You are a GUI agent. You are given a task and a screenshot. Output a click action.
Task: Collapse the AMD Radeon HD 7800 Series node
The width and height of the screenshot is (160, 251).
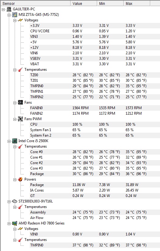9,224
